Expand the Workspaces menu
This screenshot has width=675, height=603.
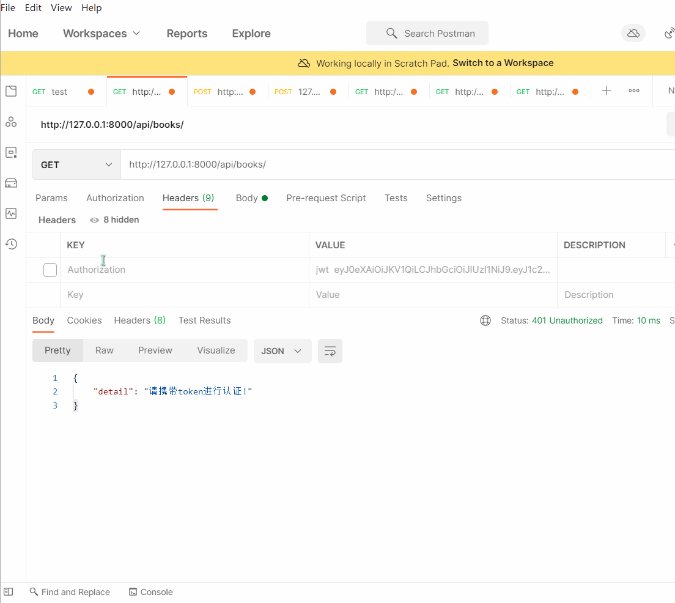click(101, 34)
